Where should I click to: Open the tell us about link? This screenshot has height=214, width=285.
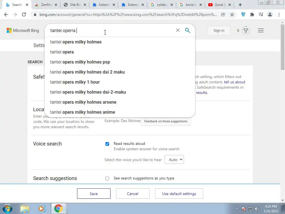[234, 82]
